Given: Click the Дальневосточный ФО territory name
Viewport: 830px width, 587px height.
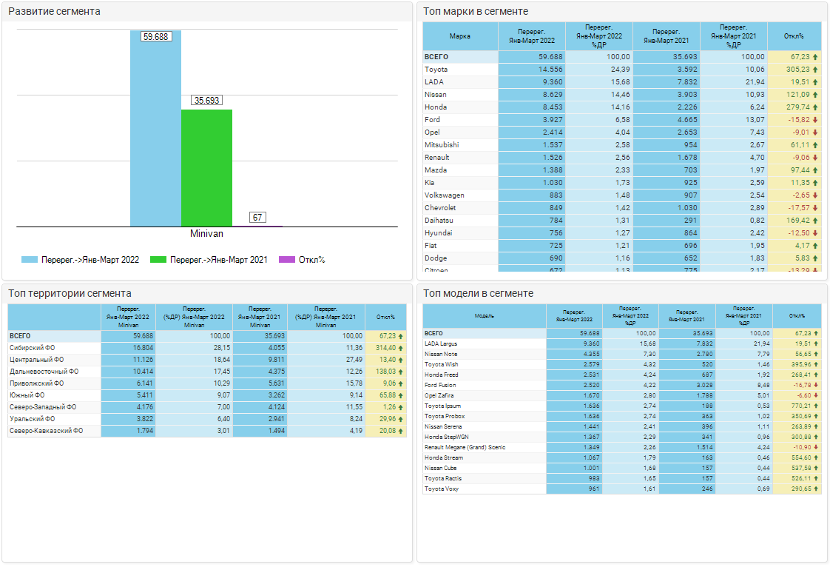Looking at the screenshot, I should pyautogui.click(x=41, y=372).
